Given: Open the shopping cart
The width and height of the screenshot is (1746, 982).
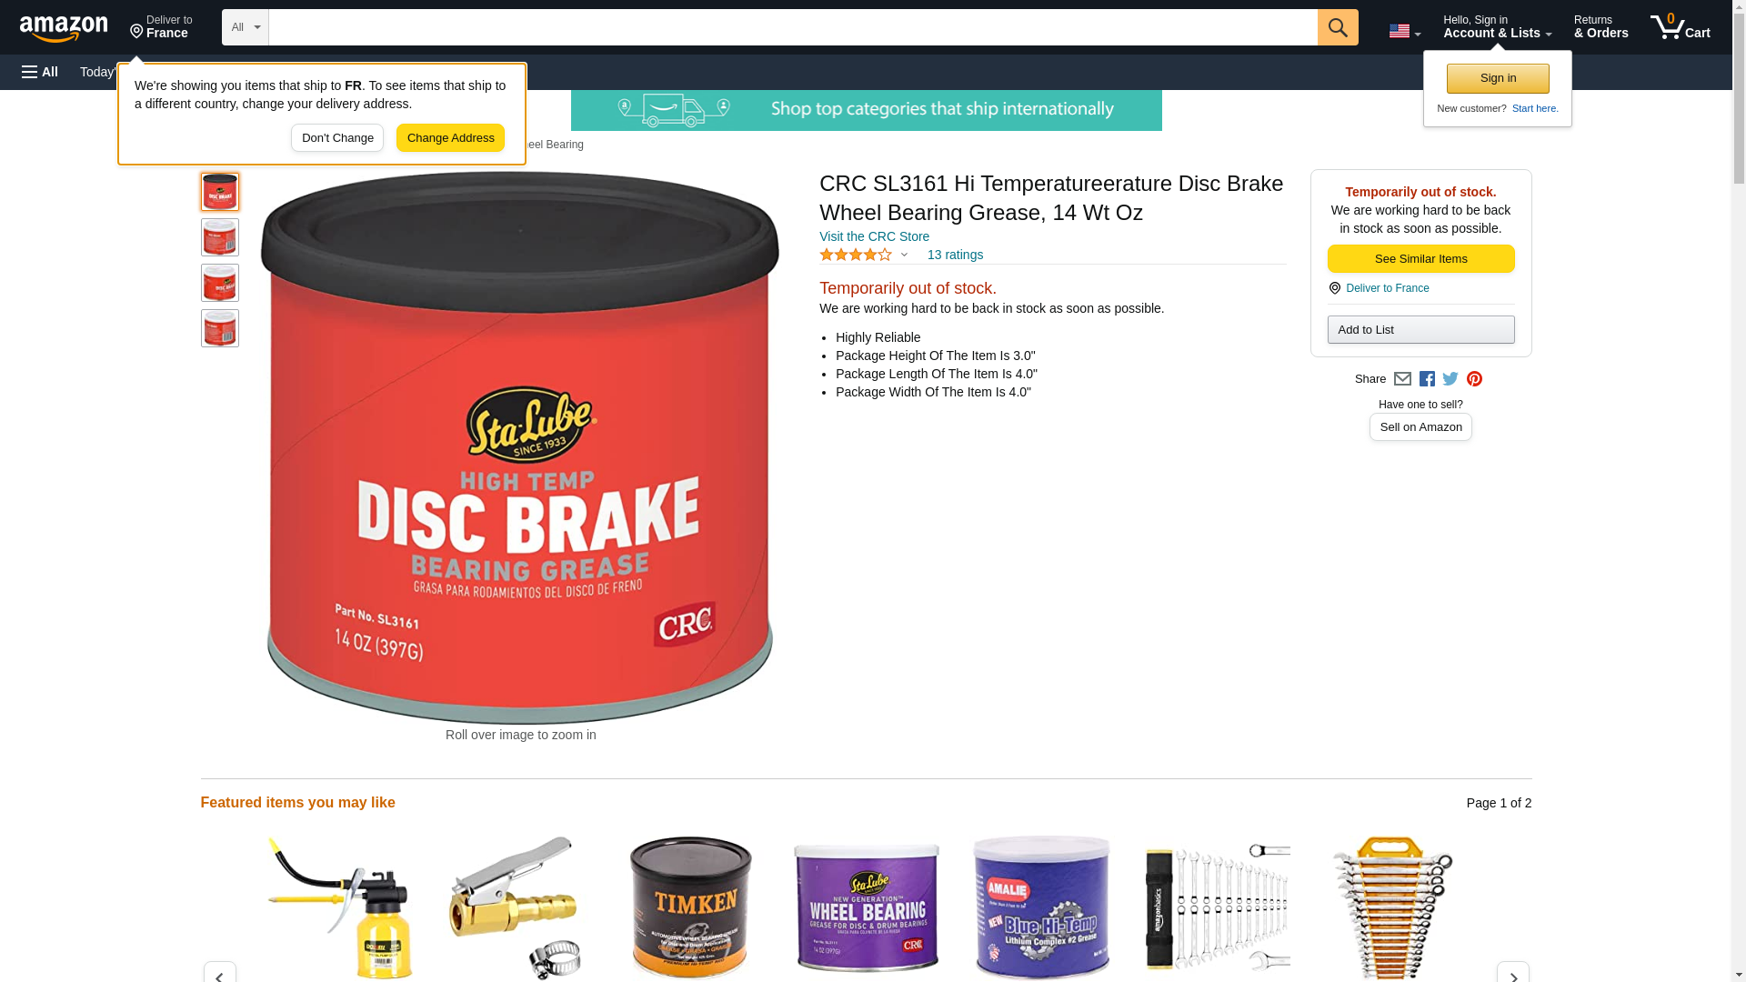Looking at the screenshot, I should [1681, 27].
